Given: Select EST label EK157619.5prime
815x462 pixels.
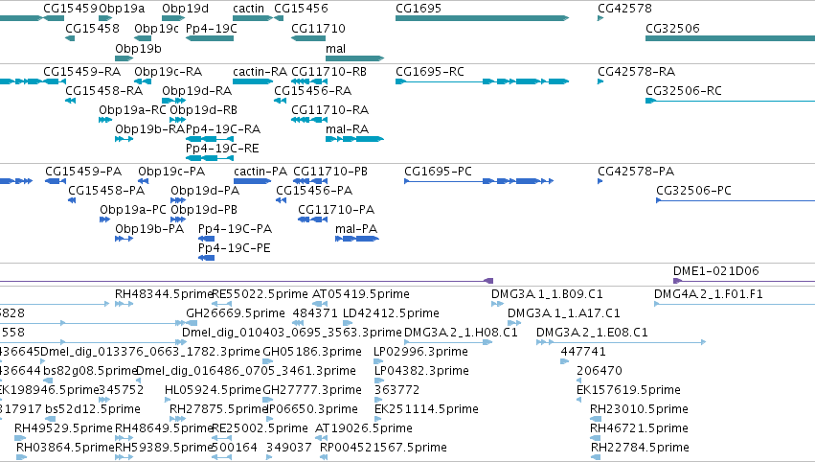Looking at the screenshot, I should (629, 390).
